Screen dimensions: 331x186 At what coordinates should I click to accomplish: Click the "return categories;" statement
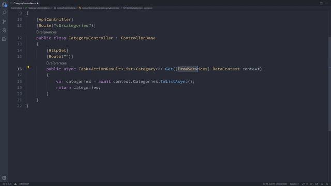click(x=78, y=87)
